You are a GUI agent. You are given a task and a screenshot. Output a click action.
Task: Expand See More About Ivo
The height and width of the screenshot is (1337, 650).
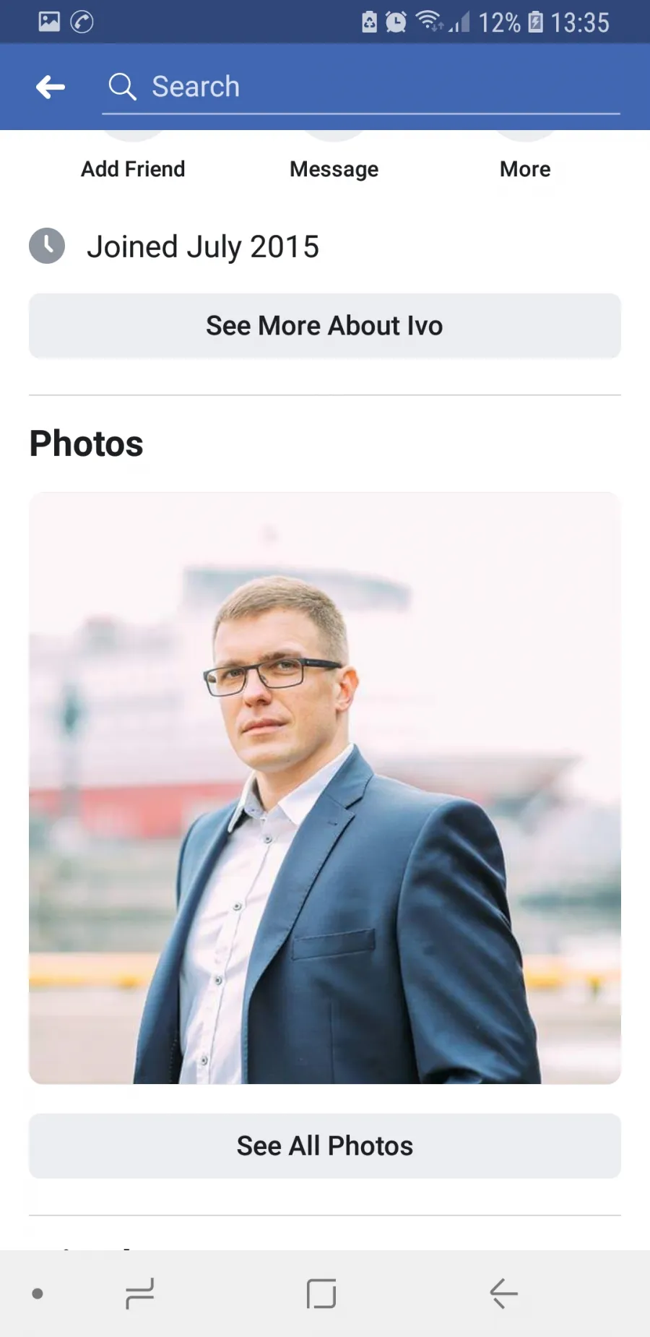[x=325, y=326]
